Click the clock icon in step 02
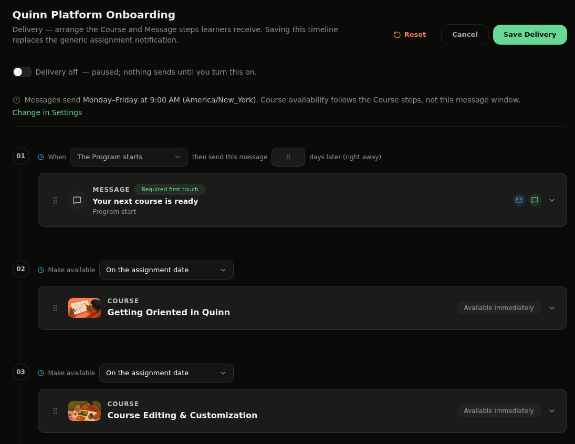The image size is (575, 444). 41,270
